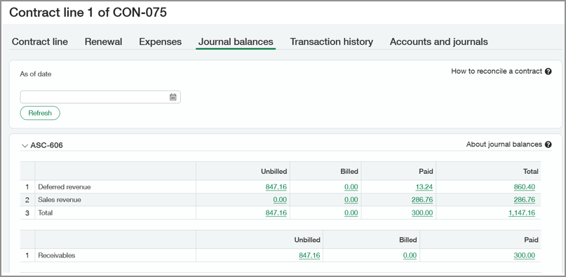Open Sales revenue Unbilled 0.00 amount
This screenshot has width=566, height=277.
[x=280, y=200]
